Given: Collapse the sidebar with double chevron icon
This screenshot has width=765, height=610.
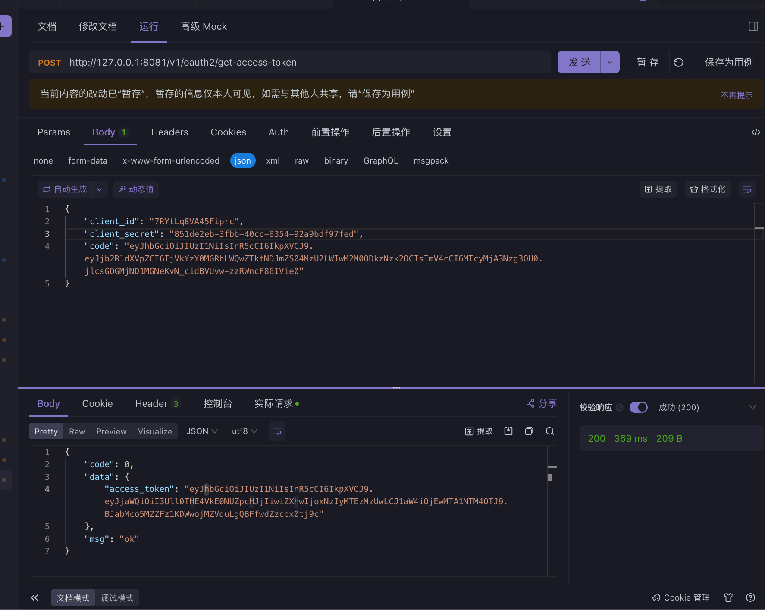Looking at the screenshot, I should [34, 597].
